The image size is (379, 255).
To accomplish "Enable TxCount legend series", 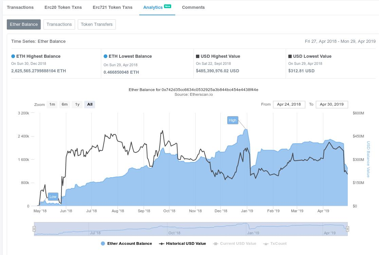I will pyautogui.click(x=275, y=243).
